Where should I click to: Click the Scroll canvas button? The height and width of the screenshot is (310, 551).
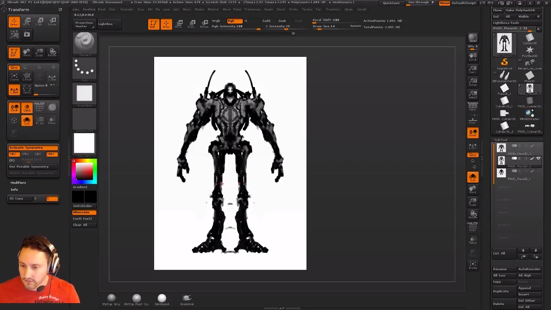[473, 56]
